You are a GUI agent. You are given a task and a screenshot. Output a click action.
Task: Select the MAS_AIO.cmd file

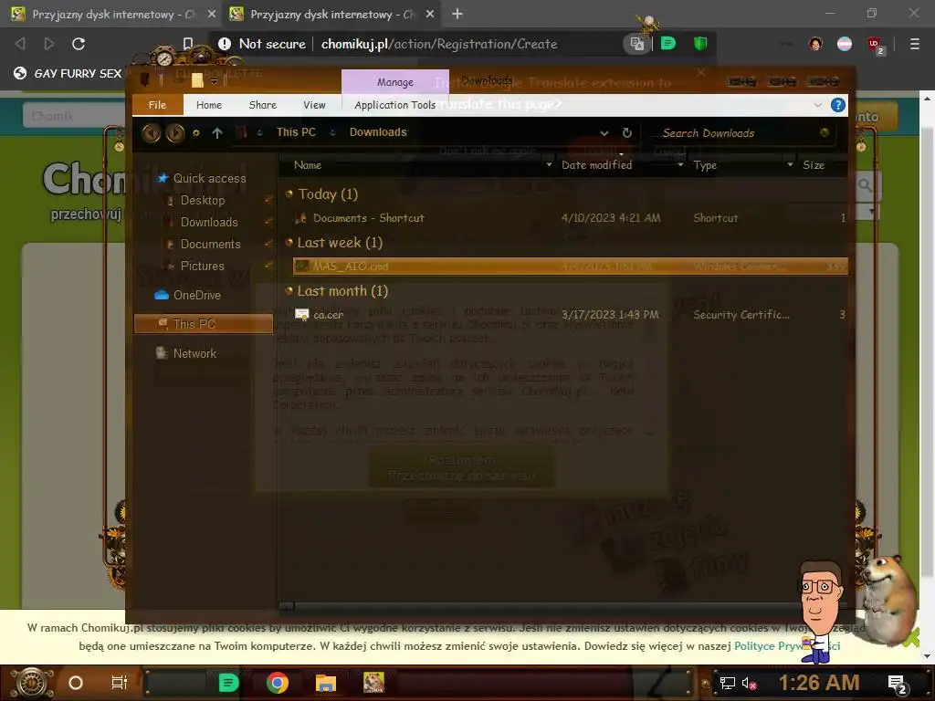[x=570, y=267]
